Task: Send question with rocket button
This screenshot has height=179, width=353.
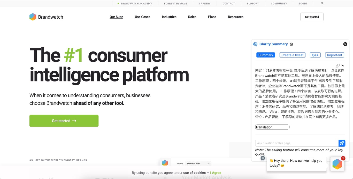Action: point(342,143)
